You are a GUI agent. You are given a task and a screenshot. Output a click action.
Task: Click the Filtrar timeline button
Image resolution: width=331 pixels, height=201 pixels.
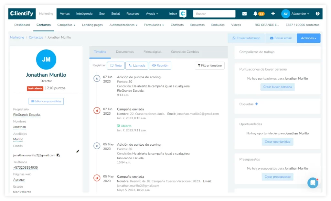209,66
